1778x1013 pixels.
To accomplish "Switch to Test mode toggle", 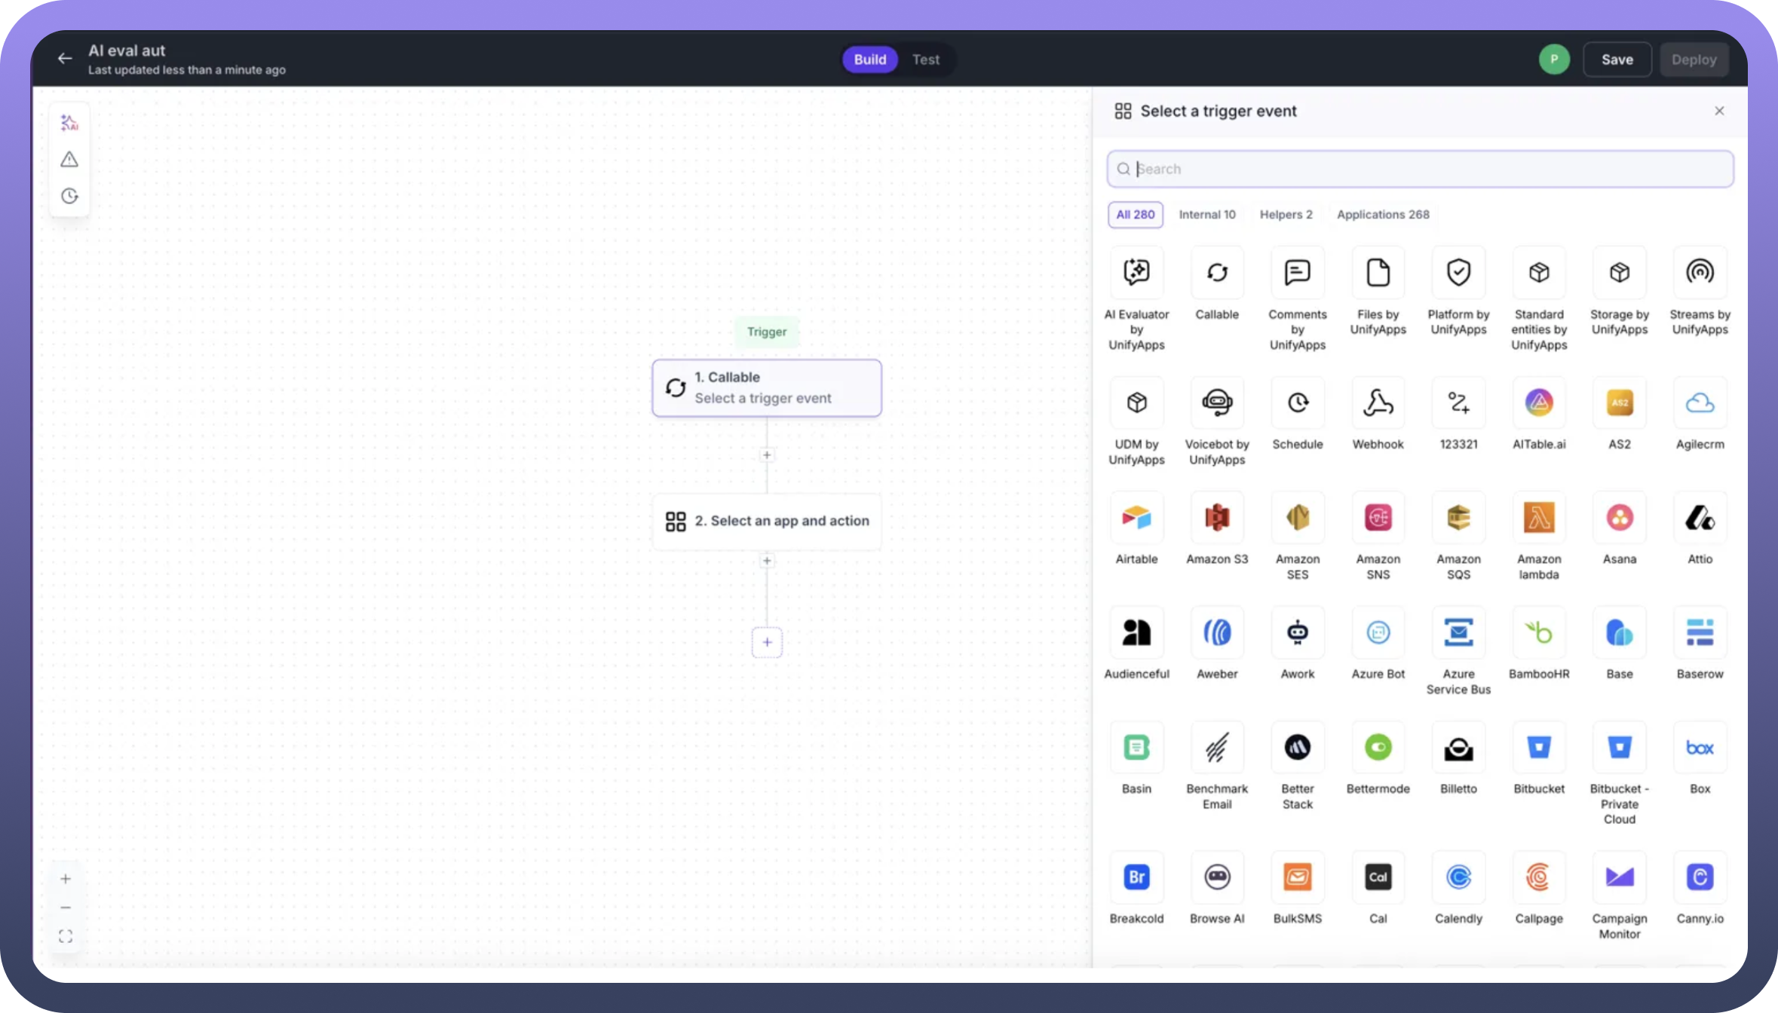I will tap(925, 60).
